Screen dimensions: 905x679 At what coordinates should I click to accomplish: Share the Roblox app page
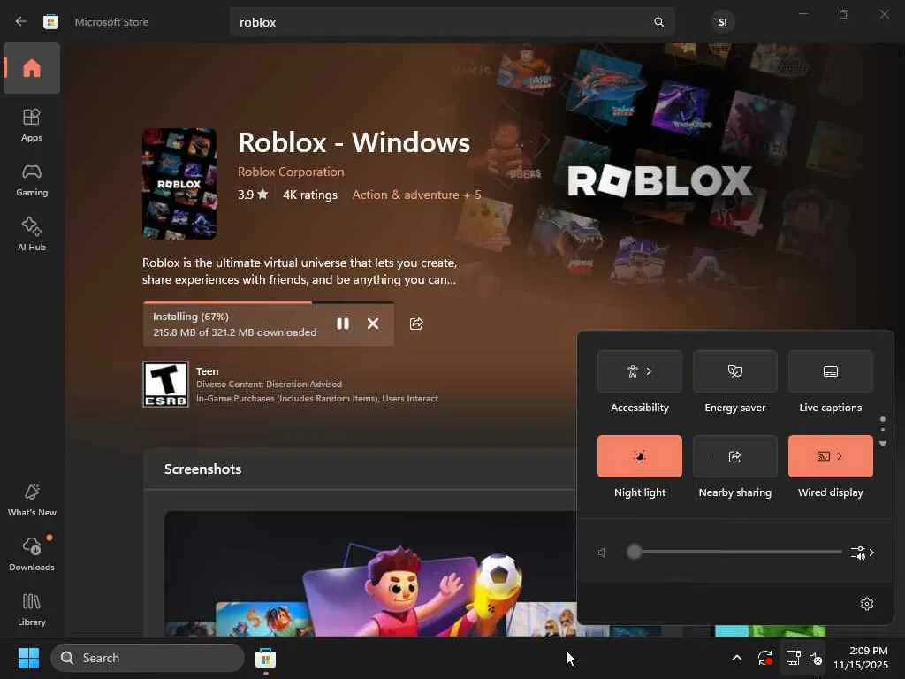pos(416,324)
